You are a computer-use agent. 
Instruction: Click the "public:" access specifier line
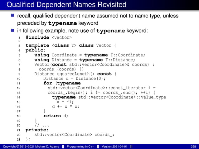click(x=36, y=50)
